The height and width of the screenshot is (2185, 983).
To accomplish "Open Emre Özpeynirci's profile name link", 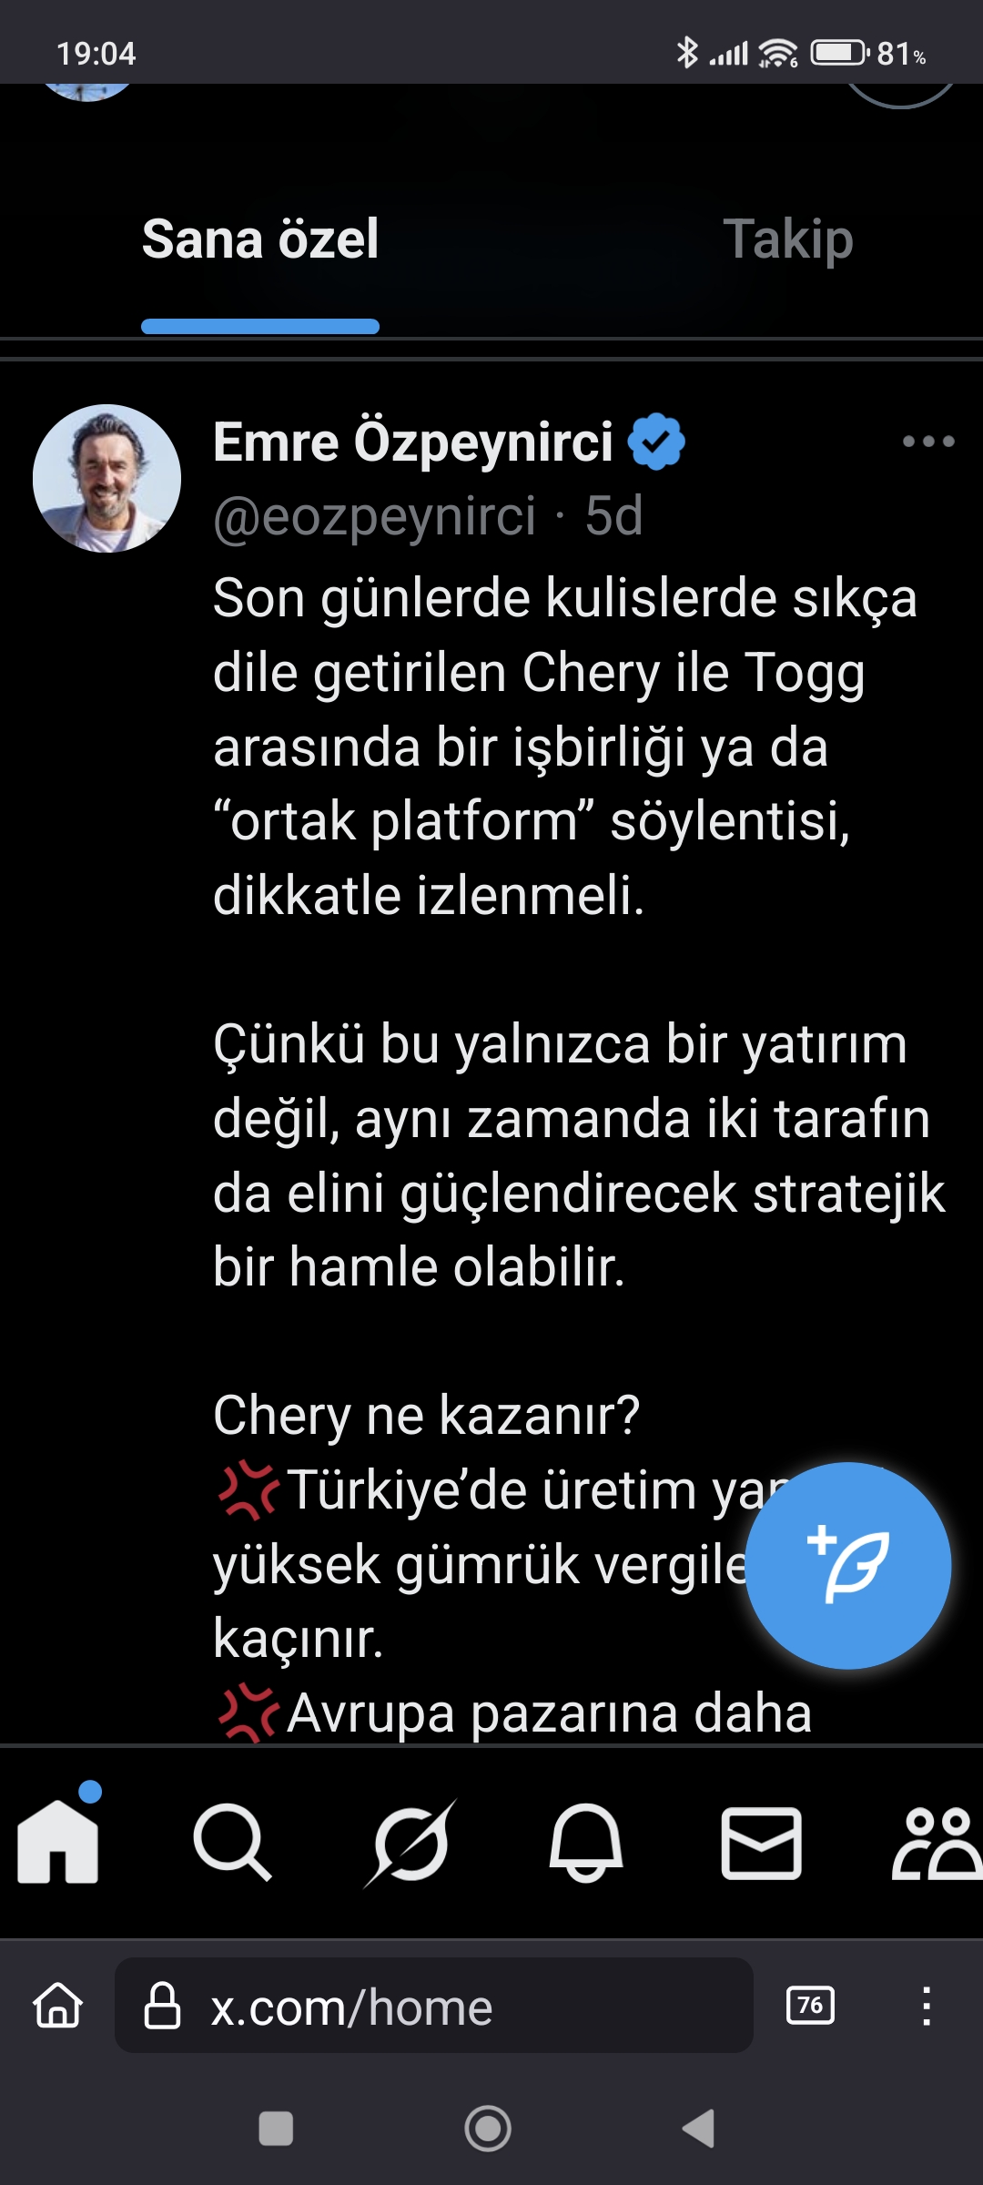I will 413,442.
